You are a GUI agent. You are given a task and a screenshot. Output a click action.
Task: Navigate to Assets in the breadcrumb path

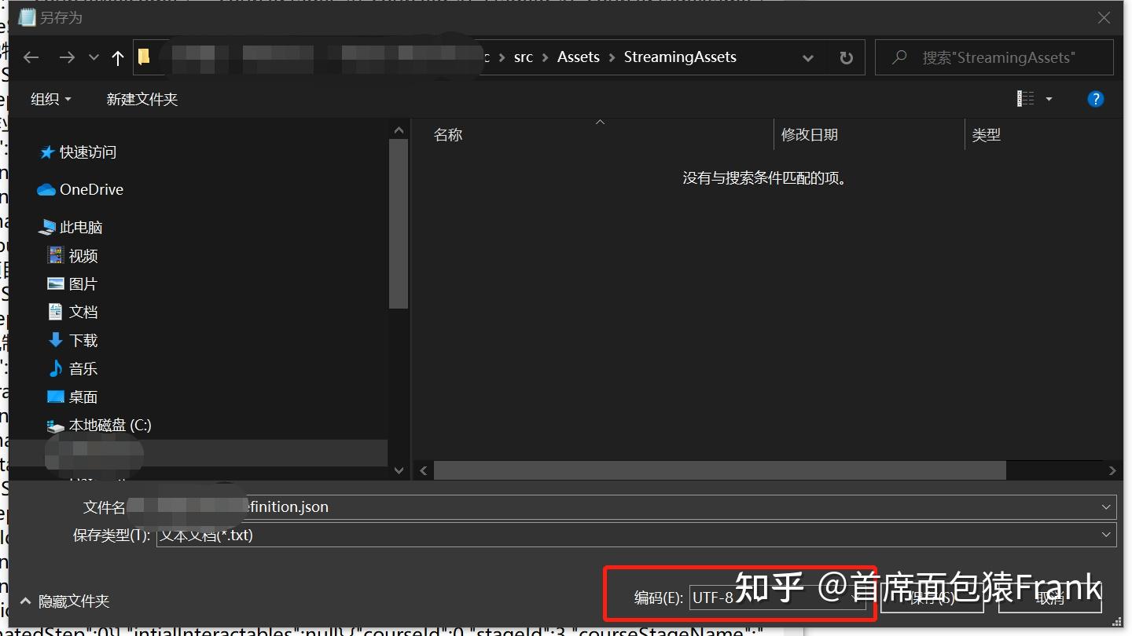coord(578,57)
